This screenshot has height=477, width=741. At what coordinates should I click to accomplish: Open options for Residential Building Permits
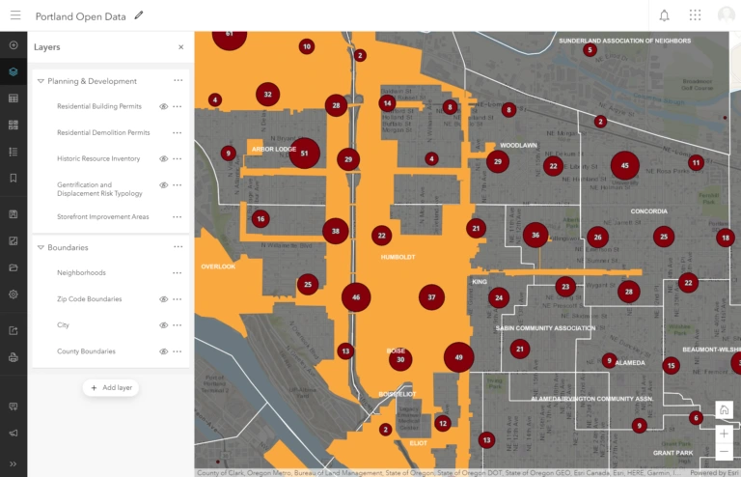click(178, 106)
